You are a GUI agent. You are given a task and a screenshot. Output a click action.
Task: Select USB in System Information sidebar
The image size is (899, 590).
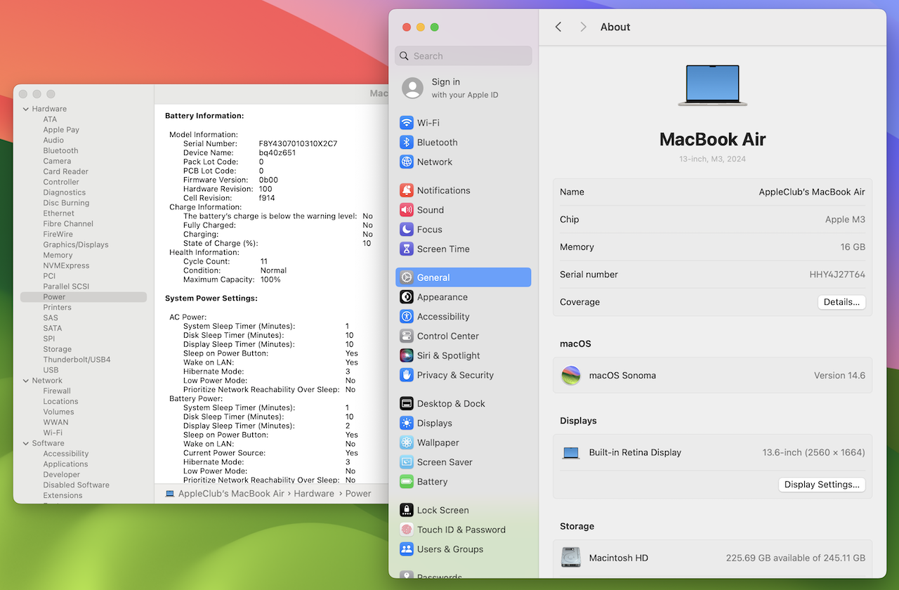(x=51, y=370)
